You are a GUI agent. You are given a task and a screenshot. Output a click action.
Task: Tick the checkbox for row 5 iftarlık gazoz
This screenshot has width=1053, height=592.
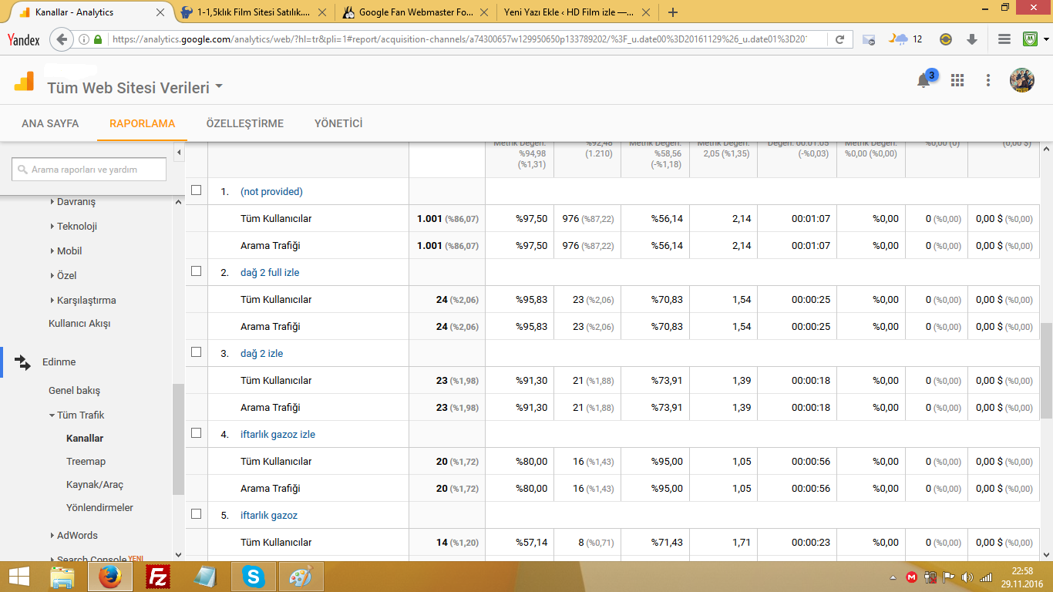pyautogui.click(x=196, y=513)
